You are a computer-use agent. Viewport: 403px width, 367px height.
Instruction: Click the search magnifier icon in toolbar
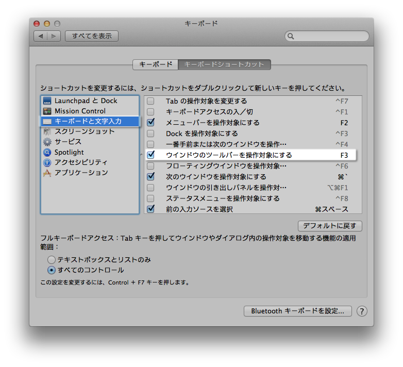291,36
